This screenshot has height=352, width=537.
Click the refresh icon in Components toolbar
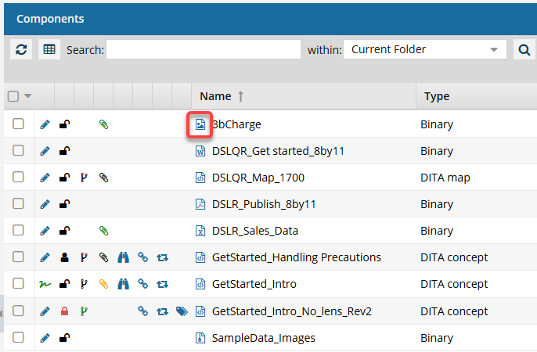(22, 49)
